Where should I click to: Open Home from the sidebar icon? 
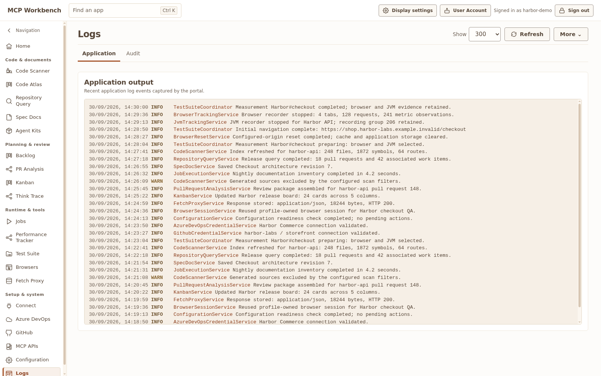point(9,46)
